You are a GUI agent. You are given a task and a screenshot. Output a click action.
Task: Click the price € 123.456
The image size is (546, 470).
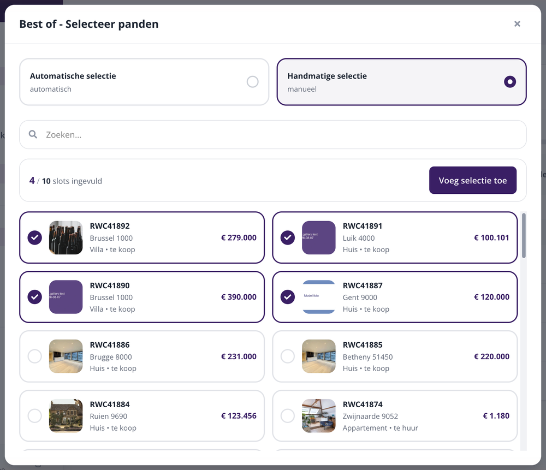click(x=239, y=416)
